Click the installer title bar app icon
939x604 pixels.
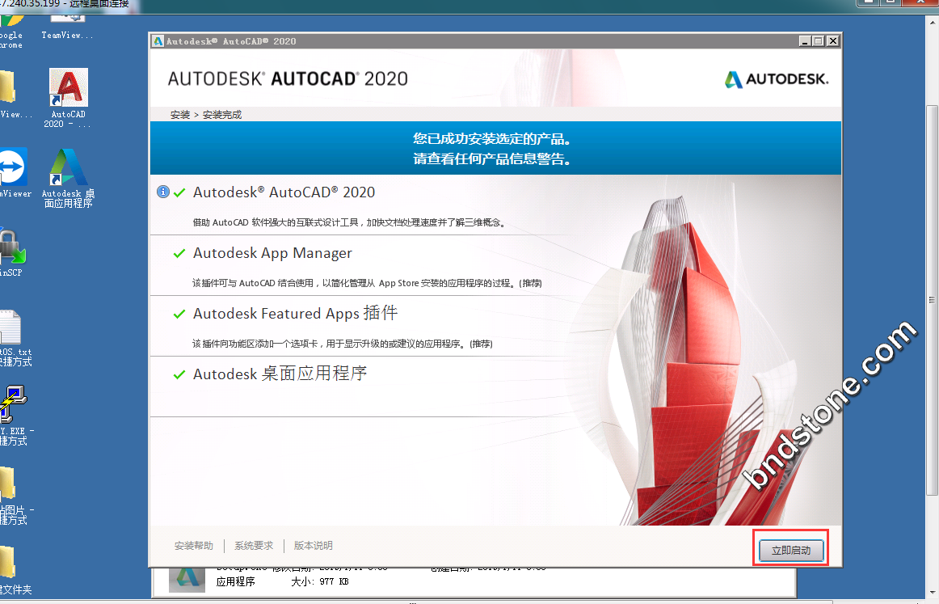pos(158,41)
